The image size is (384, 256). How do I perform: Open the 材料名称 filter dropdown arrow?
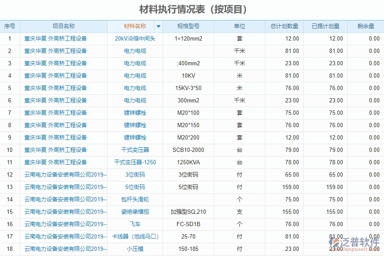(x=158, y=26)
